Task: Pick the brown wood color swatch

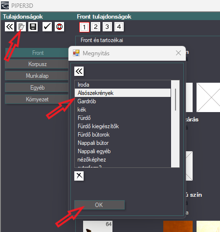Action: point(178,226)
